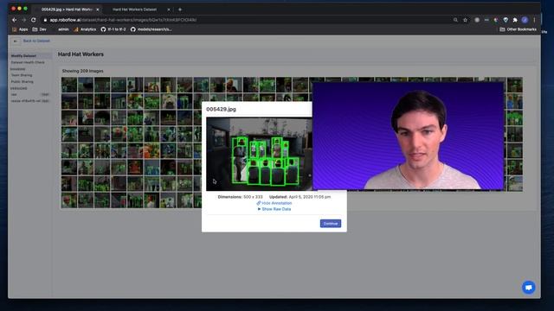Open the Chrome three-dot menu
This screenshot has width=554, height=311.
(534, 20)
